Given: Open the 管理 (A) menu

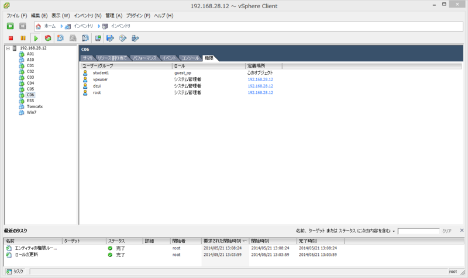Looking at the screenshot, I should click(113, 16).
